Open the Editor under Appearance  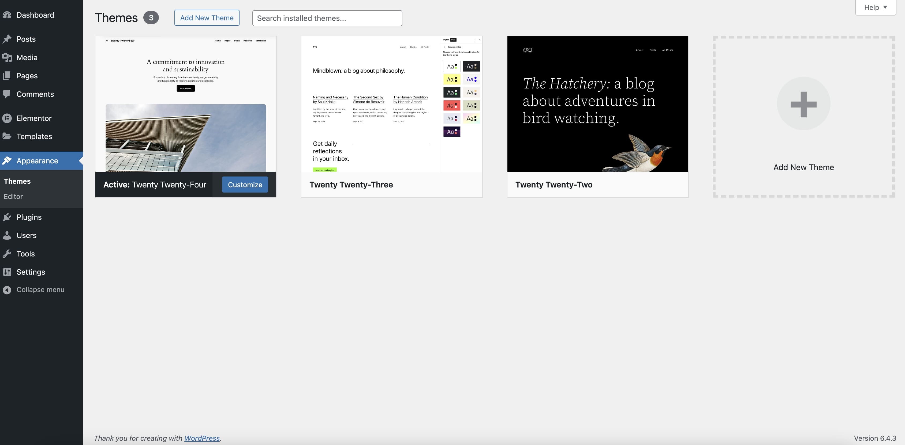(13, 196)
